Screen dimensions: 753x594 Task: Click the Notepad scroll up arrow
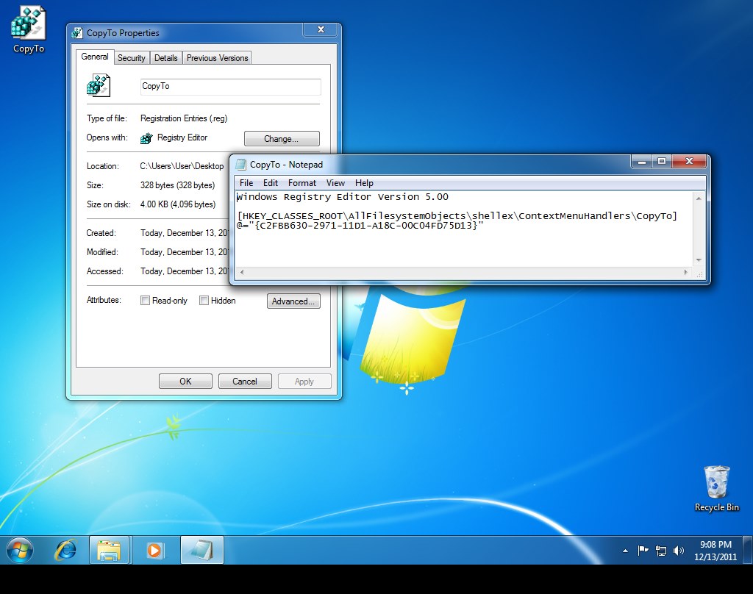[699, 198]
